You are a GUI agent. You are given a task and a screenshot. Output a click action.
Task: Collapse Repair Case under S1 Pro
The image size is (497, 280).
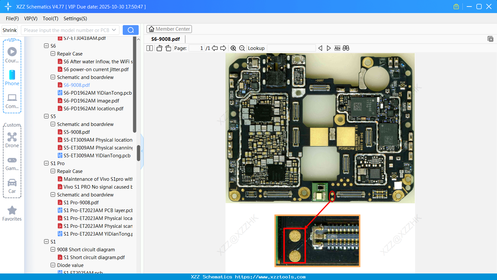tap(53, 171)
